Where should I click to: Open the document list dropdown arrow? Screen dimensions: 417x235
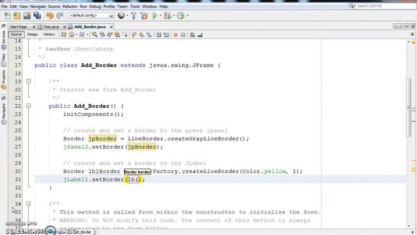click(x=407, y=26)
